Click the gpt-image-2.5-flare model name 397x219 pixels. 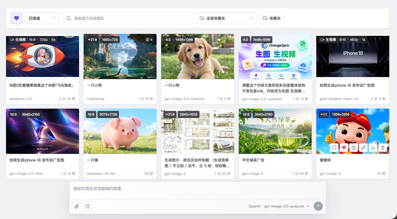coord(26,173)
